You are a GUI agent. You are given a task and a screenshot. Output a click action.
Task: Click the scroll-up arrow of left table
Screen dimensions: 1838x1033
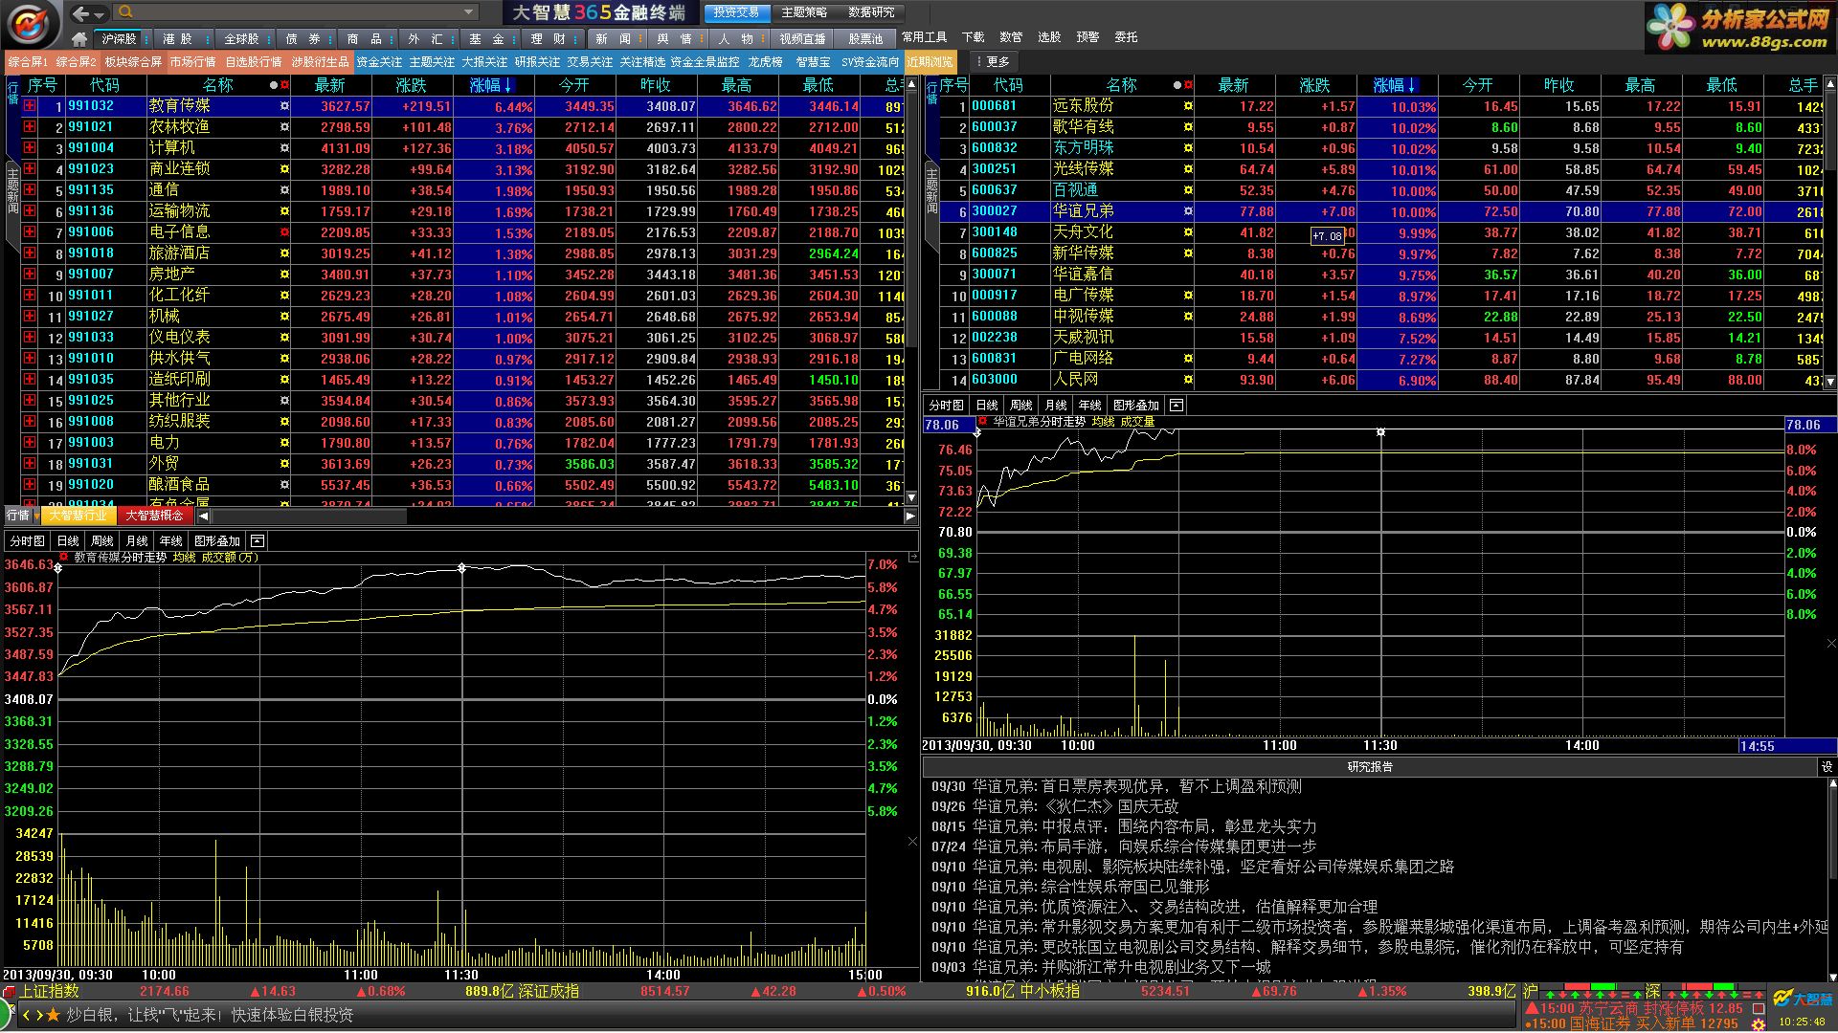point(911,83)
